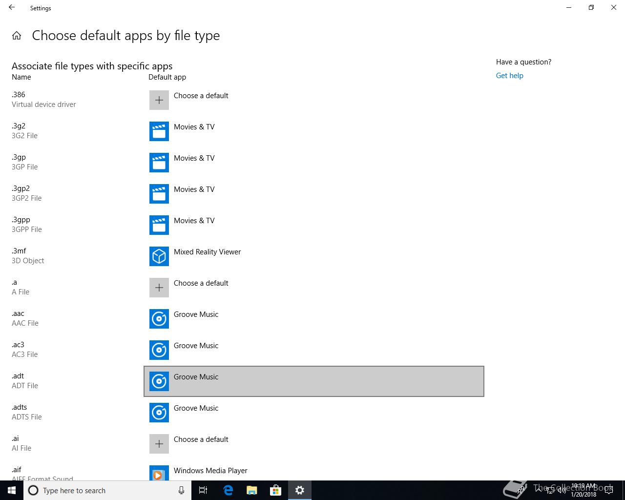Screen dimensions: 625x500
Task: Click the Associate file types with specific apps heading
Action: [92, 66]
